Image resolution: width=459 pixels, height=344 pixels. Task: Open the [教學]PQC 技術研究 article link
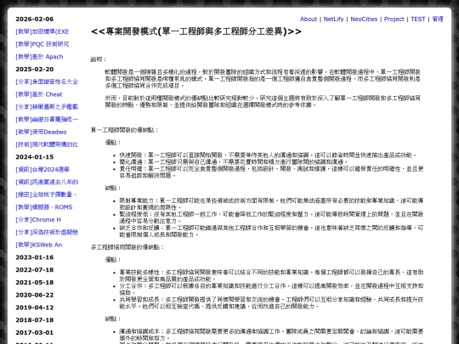tap(42, 44)
